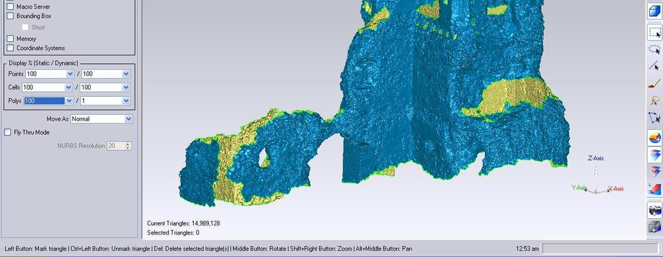Pick the paintbrush selection tool
This screenshot has height=257, width=663.
[655, 83]
